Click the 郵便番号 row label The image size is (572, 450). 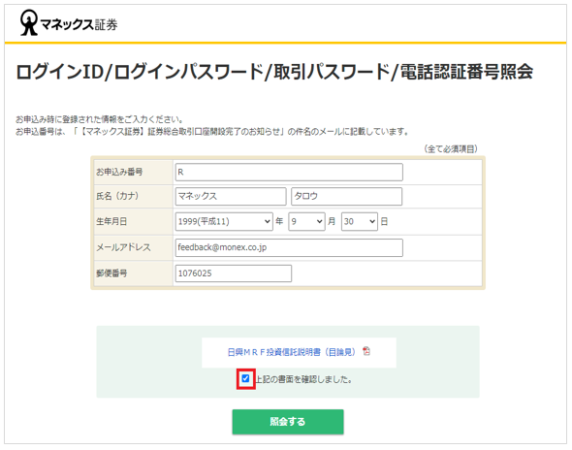click(111, 273)
